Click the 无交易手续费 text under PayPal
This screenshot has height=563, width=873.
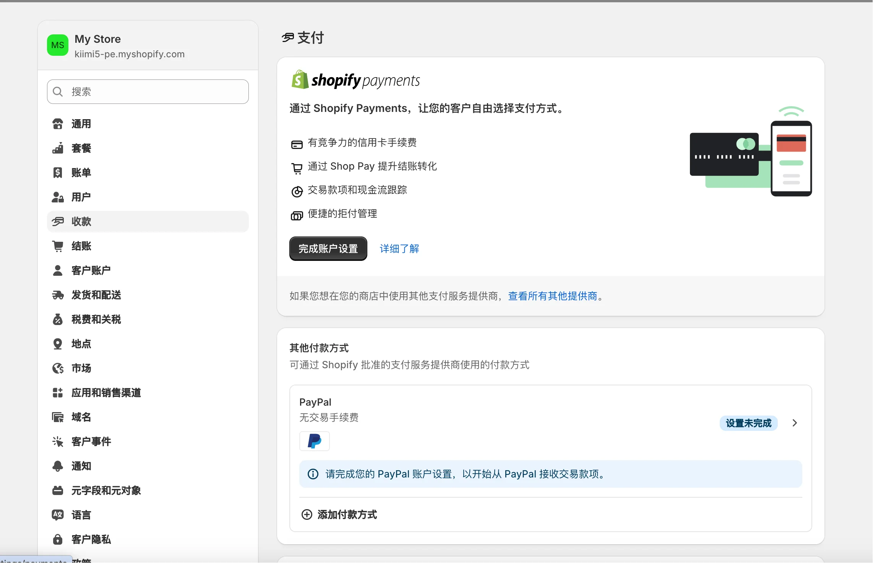[x=329, y=417]
